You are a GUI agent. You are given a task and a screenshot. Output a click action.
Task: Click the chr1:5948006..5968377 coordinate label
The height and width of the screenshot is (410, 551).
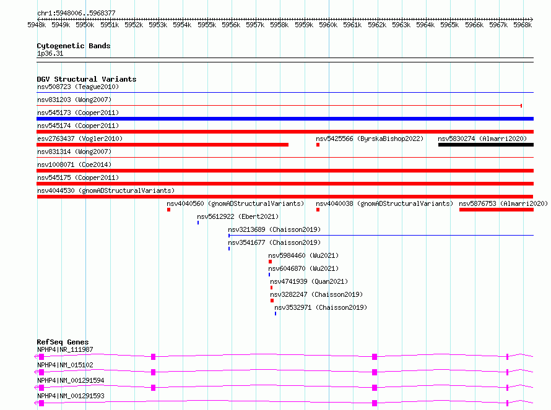pos(76,13)
